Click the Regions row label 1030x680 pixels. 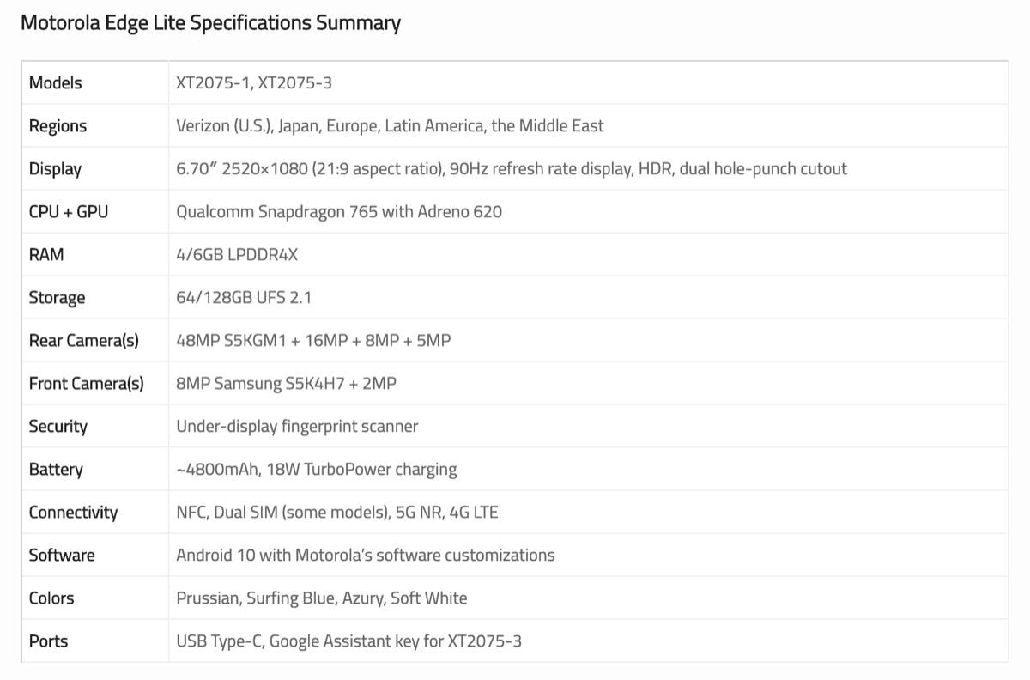click(58, 125)
